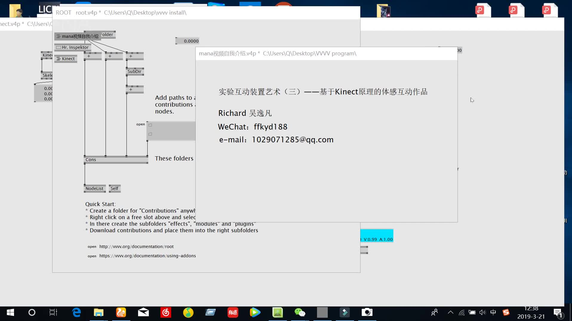Open volume control in system tray
The width and height of the screenshot is (572, 321).
click(x=482, y=312)
